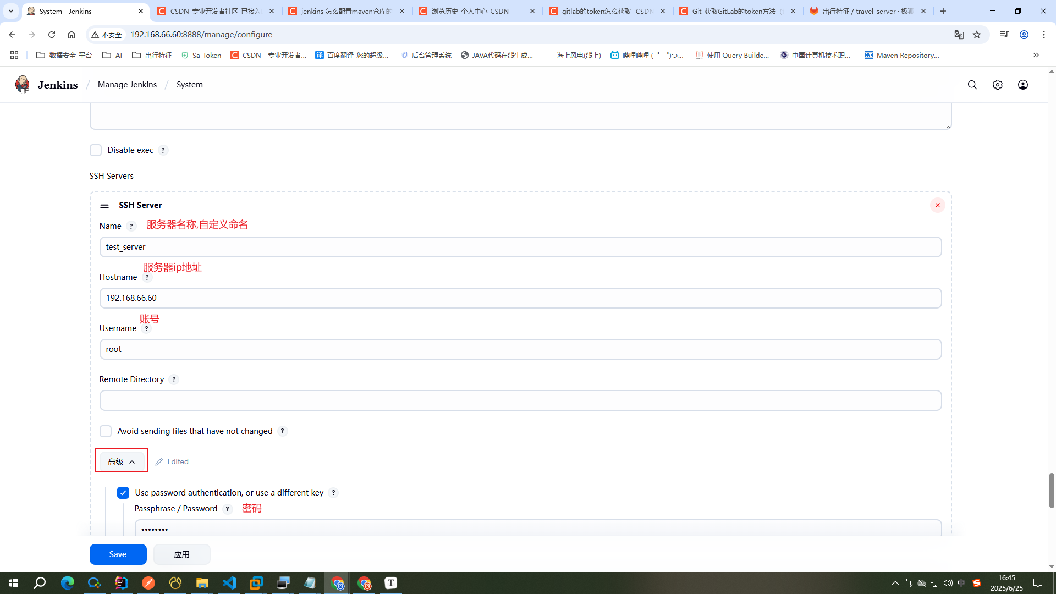Grab the SSH Server drag handle icon
This screenshot has height=594, width=1056.
click(104, 205)
